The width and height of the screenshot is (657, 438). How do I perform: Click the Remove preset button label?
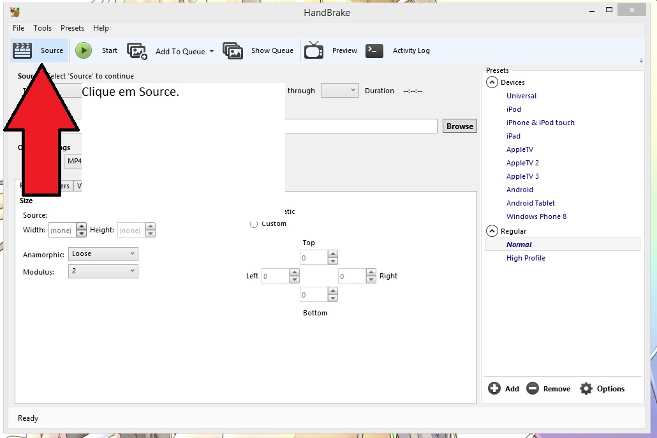point(556,389)
